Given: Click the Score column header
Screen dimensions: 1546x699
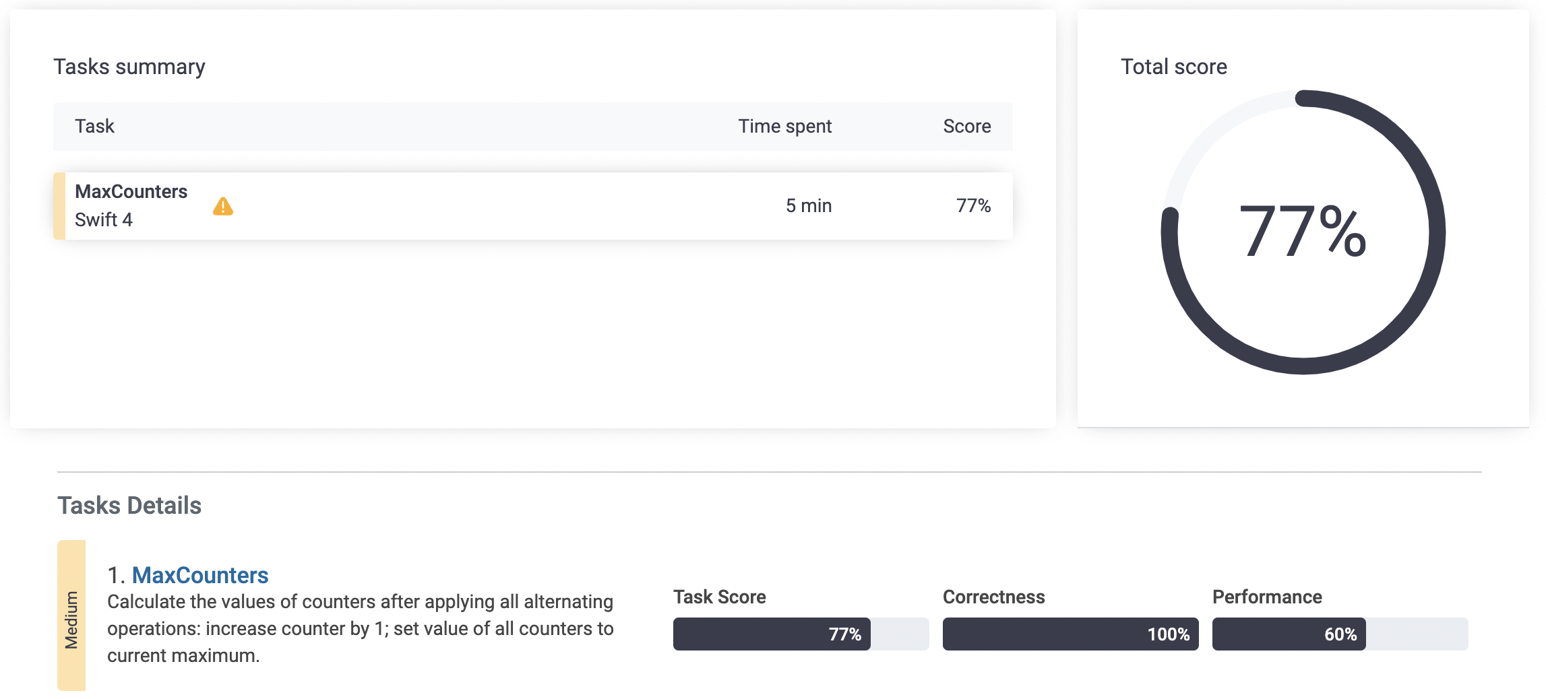Looking at the screenshot, I should [966, 126].
